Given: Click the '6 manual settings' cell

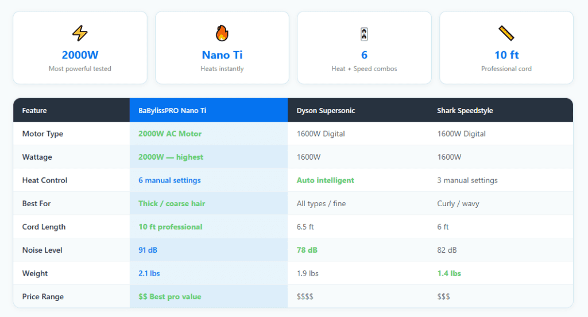Looking at the screenshot, I should pos(169,180).
